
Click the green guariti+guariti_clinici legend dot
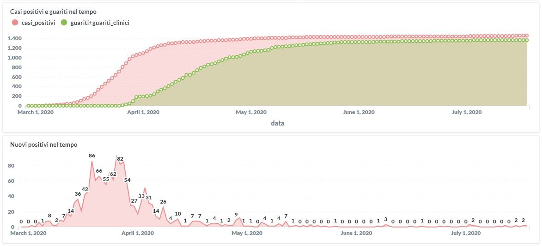click(x=64, y=22)
